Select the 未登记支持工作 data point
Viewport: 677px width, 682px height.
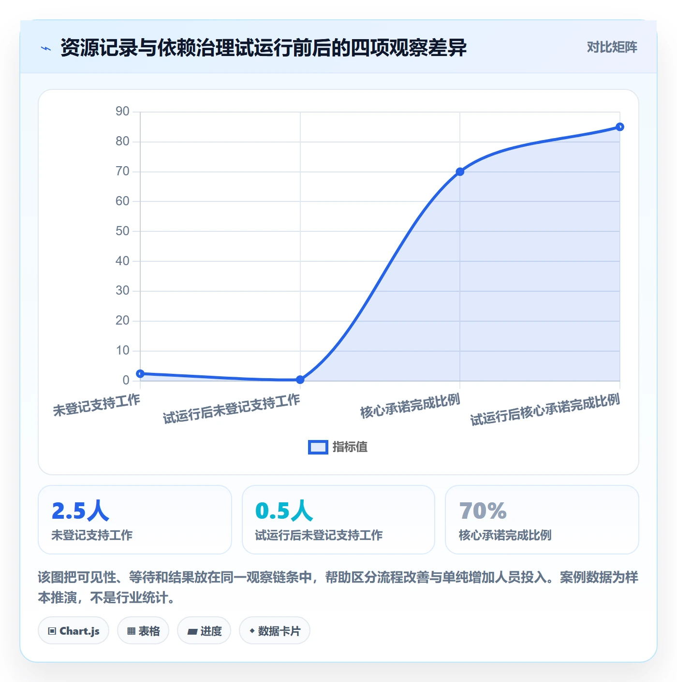tap(140, 373)
